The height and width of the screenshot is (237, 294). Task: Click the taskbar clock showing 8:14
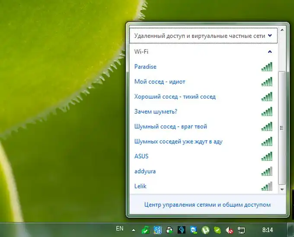(268, 229)
